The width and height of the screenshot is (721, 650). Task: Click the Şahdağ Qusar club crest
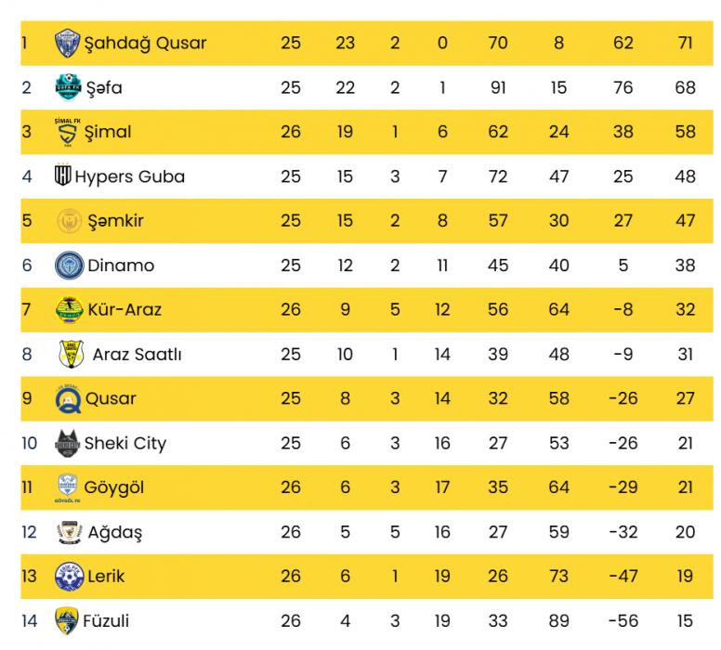coord(67,44)
